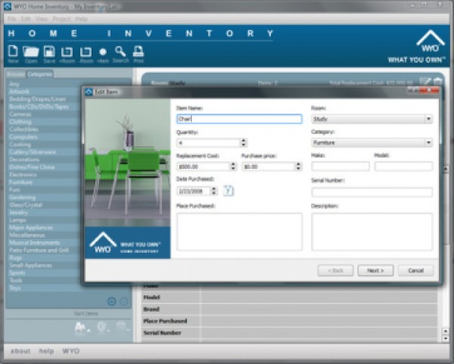Click the Description text area
Screen dimensions: 454x364
coord(372,232)
